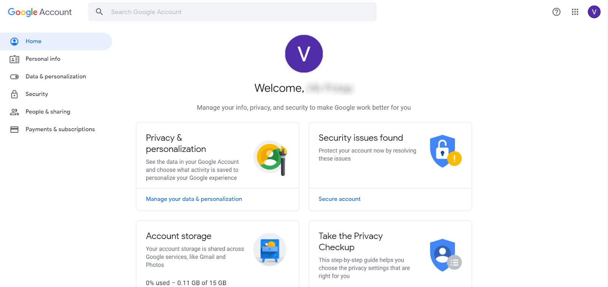Viewport: 608px width, 287px height.
Task: Click the Payments credit card sidebar icon
Action: [14, 130]
